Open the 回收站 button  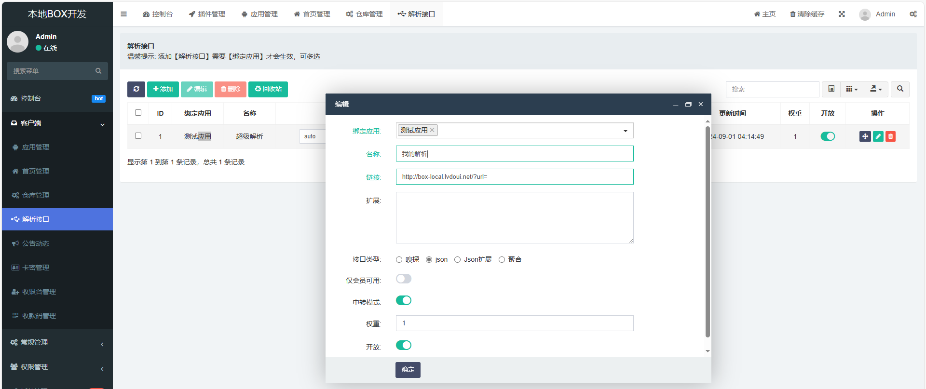tap(268, 89)
